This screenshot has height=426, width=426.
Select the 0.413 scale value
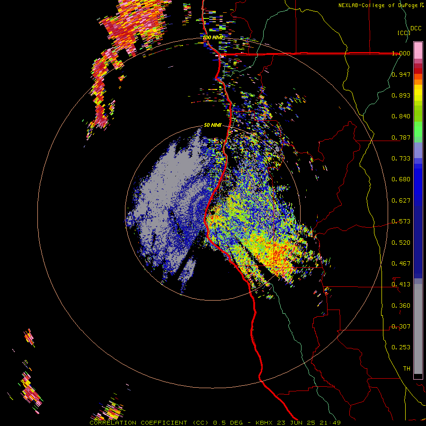click(x=401, y=284)
